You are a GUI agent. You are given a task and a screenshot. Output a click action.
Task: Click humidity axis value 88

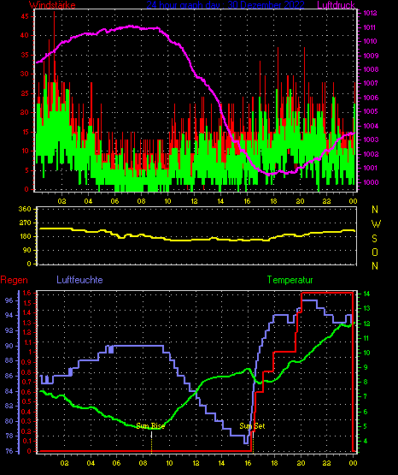[x=9, y=360]
